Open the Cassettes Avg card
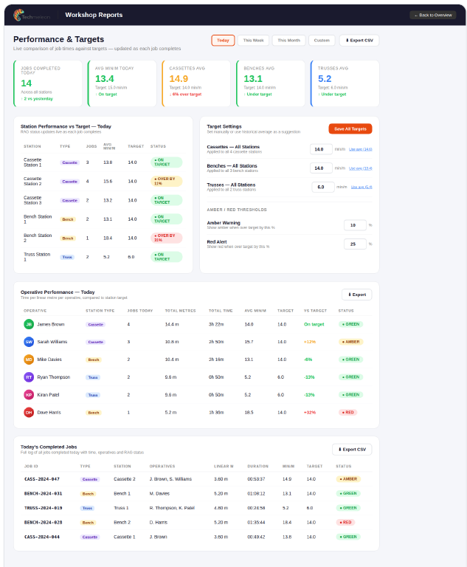467x567 pixels. pos(196,83)
